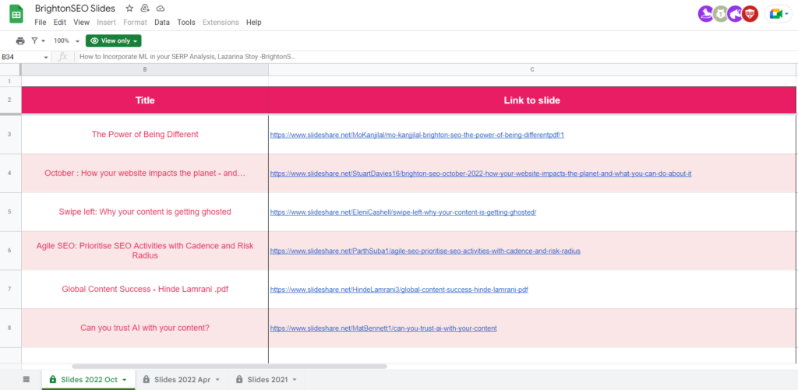Open the name box B34 dropdown arrow
This screenshot has height=390, width=798.
tap(46, 58)
